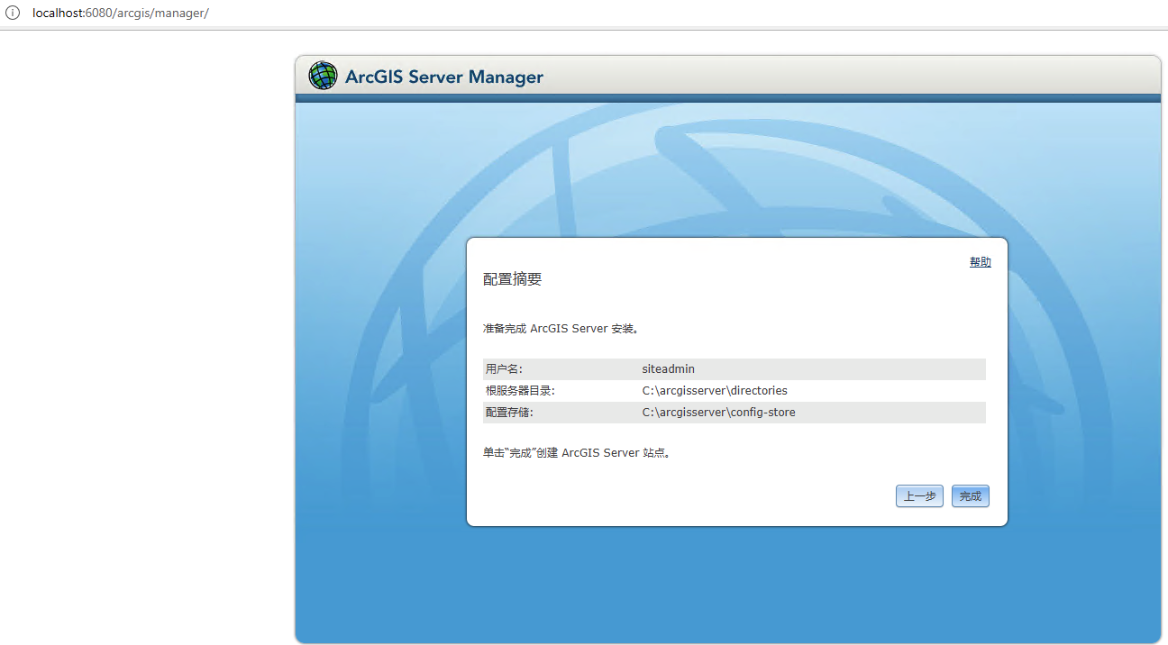1168x645 pixels.
Task: Click the siteadmin username value
Action: 668,369
